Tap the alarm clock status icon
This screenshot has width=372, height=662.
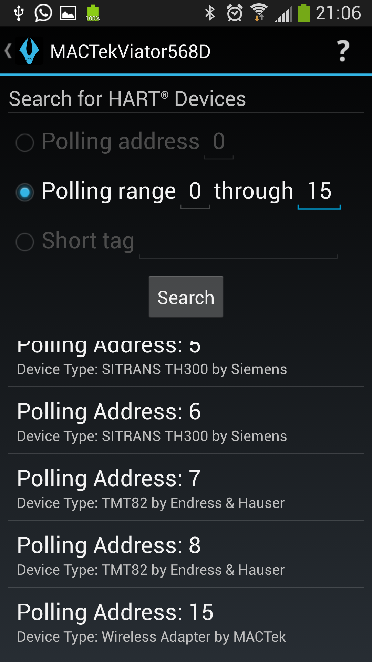pos(235,13)
